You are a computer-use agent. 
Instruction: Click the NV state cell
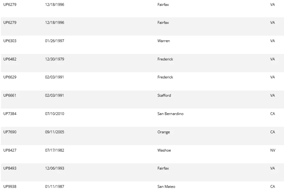point(272,150)
